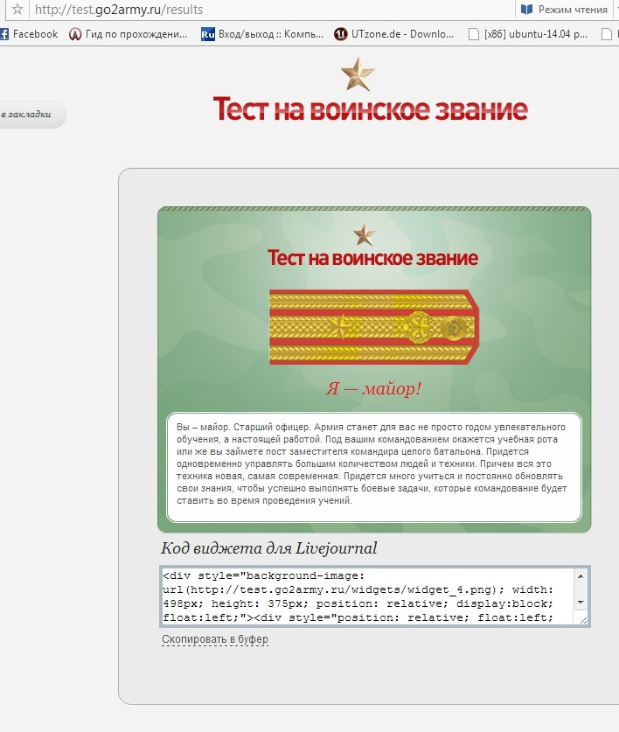The width and height of the screenshot is (619, 732).
Task: Click the 'Вы – майор. Старший офицер' description
Action: coord(372,464)
